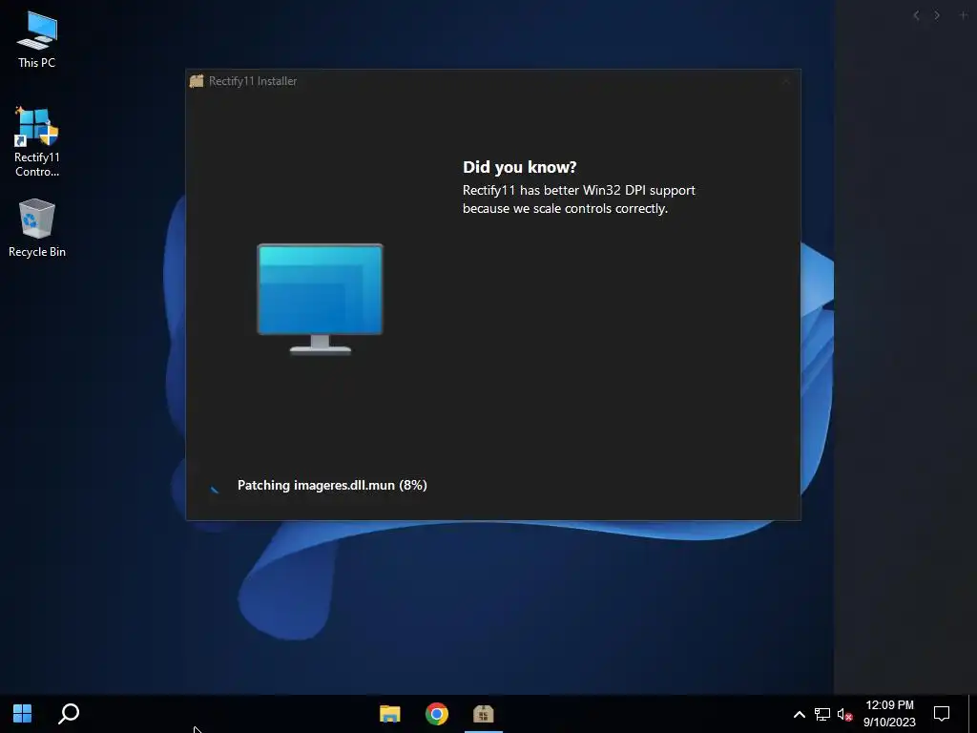Click the Rectify11 Installer title text

pos(252,81)
